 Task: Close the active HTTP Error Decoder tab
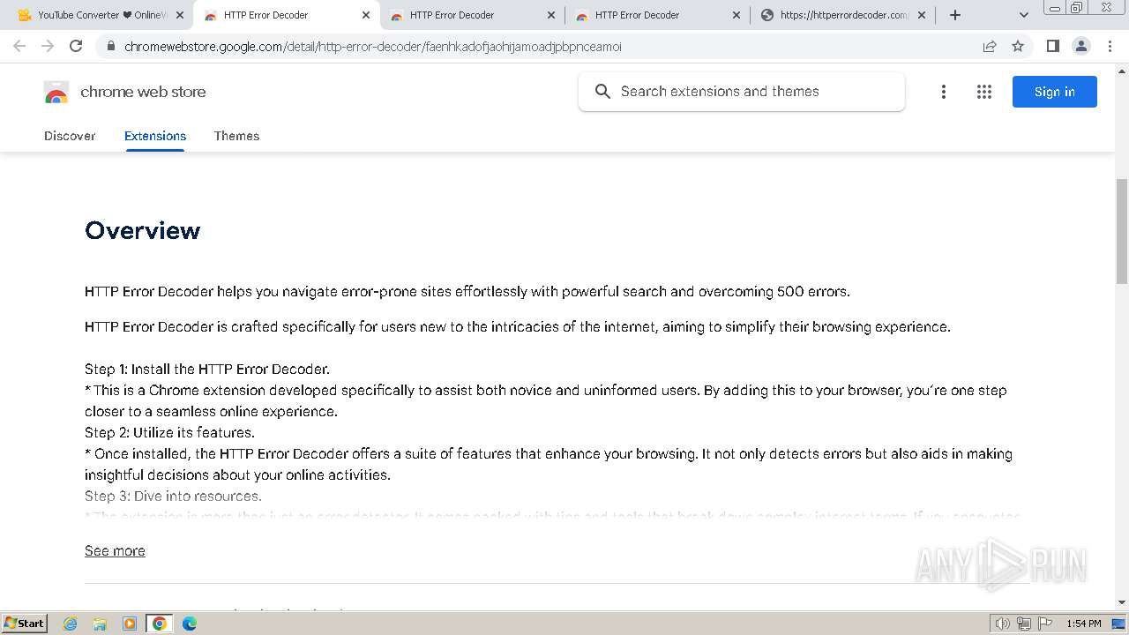tap(366, 15)
